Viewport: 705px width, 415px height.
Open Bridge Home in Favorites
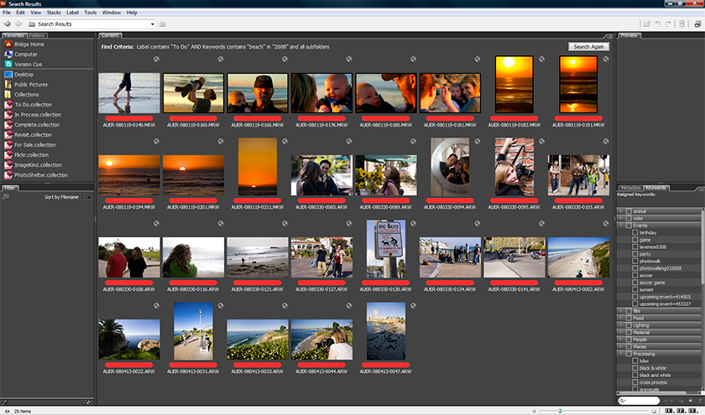tap(29, 44)
